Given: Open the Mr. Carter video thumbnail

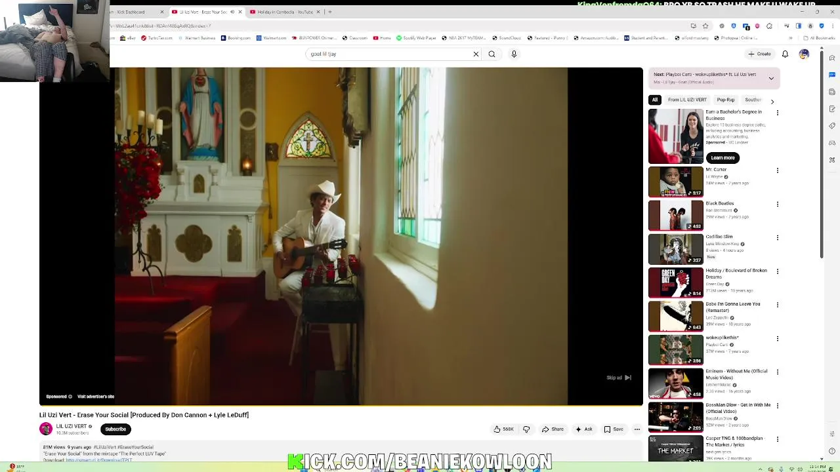Looking at the screenshot, I should point(675,182).
